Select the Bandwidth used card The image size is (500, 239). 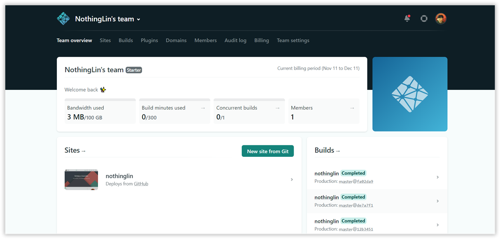pos(100,112)
